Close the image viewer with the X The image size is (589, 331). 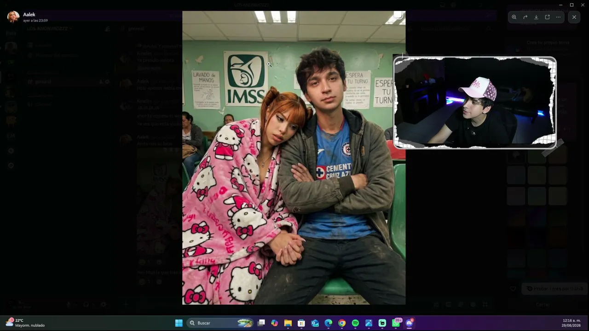click(574, 17)
